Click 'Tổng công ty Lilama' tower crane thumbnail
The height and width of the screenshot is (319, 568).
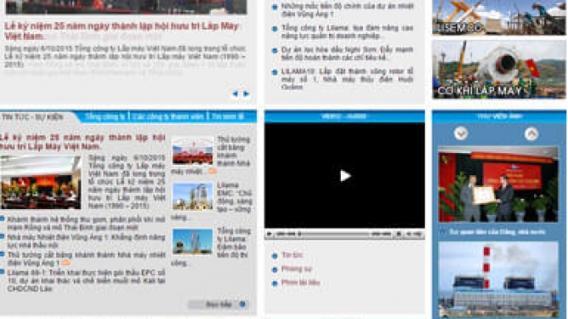(x=192, y=242)
